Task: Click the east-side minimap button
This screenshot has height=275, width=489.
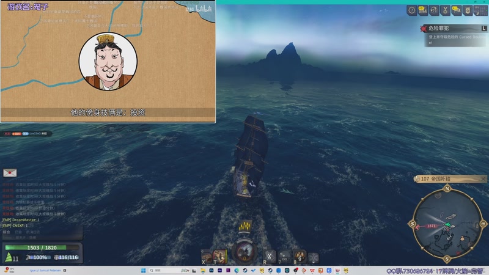Action: click(483, 224)
